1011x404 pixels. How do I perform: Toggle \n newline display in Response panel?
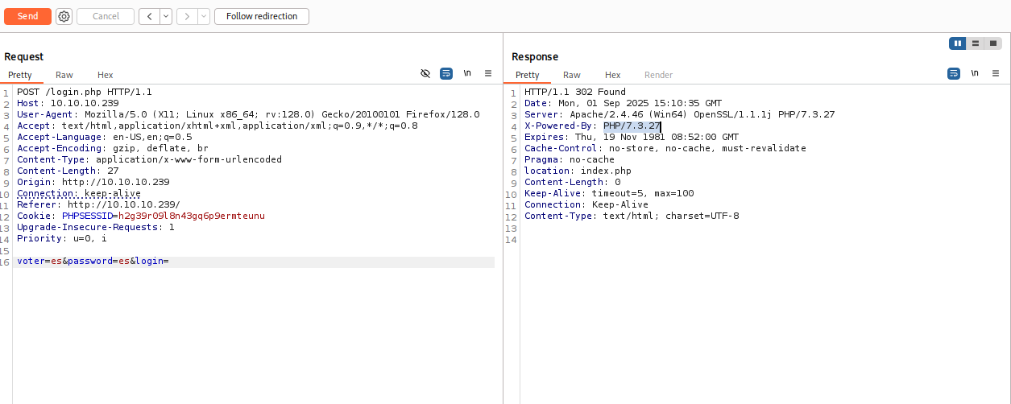click(975, 73)
